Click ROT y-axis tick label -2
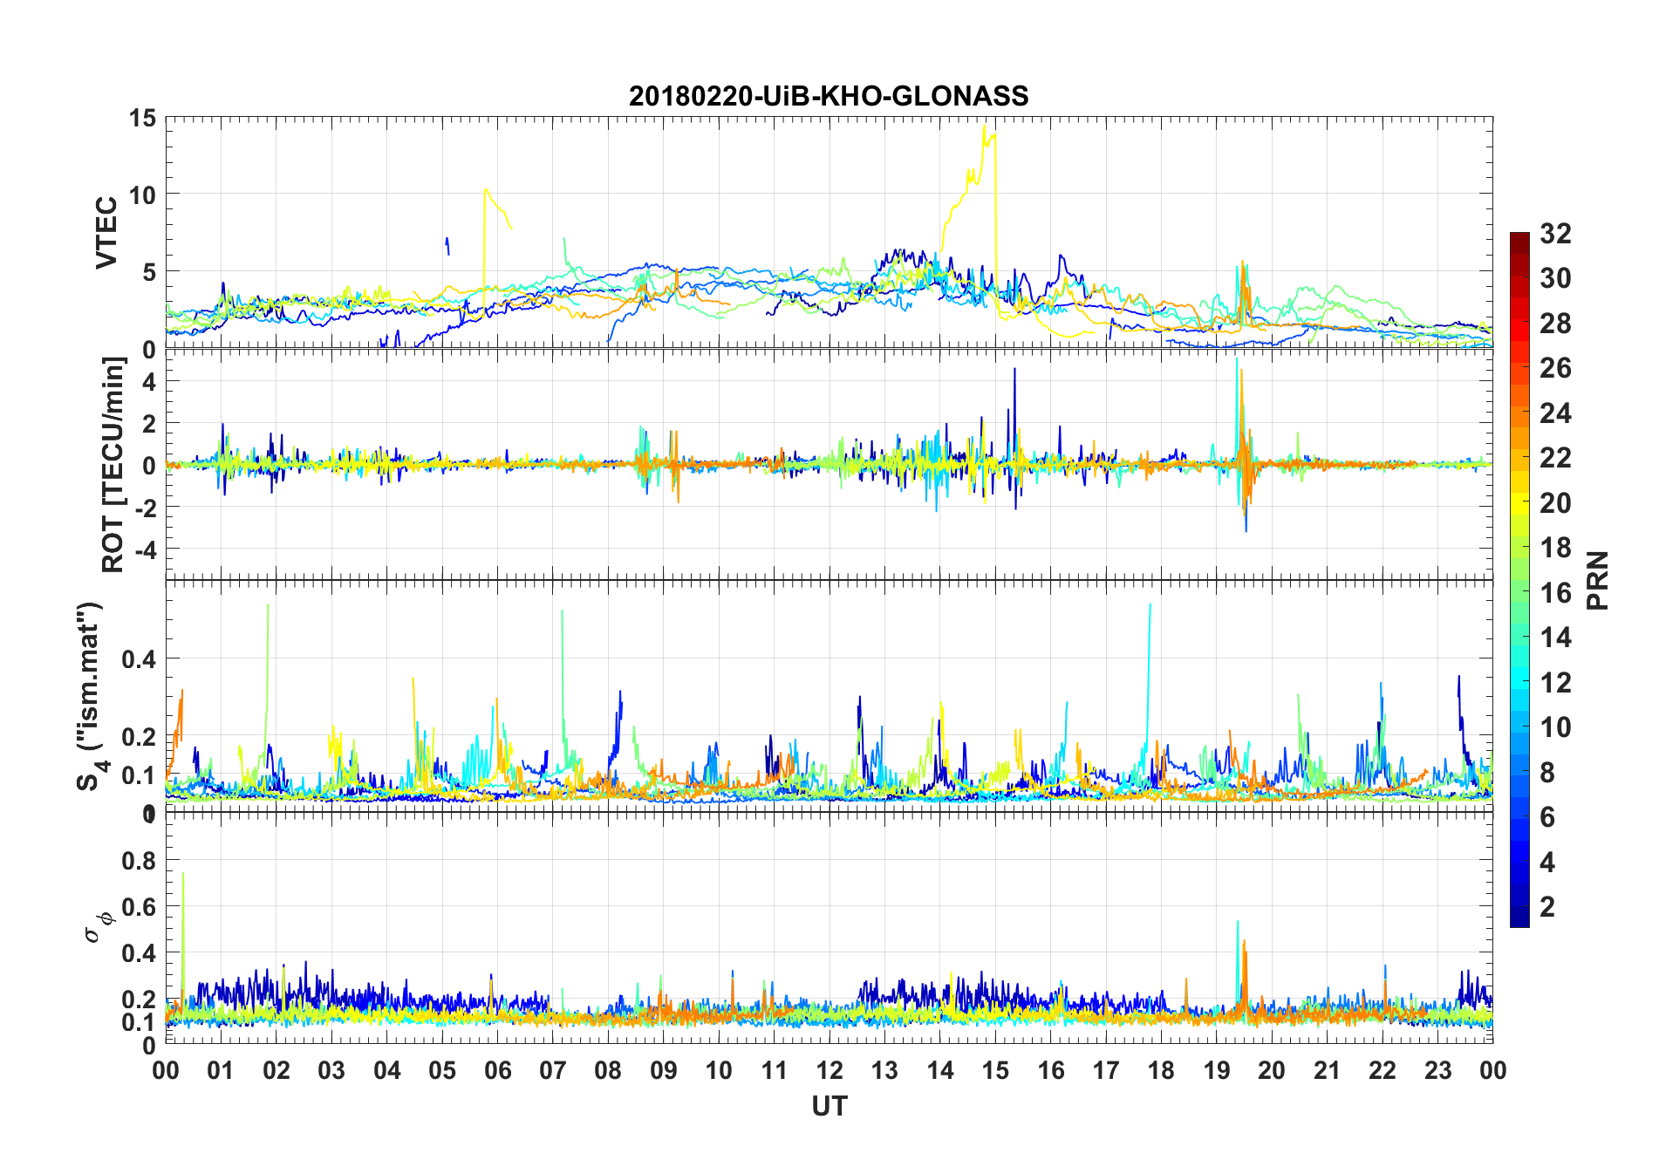This screenshot has height=1160, width=1659. pyautogui.click(x=145, y=508)
